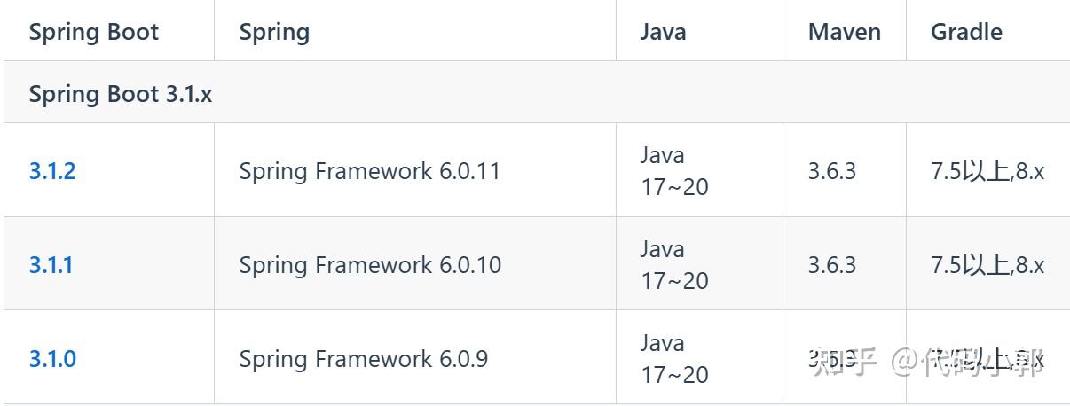Click the Gradle value in the 3.1.1 row

tap(987, 264)
